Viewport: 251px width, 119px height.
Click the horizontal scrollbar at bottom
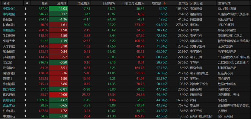click(90, 118)
